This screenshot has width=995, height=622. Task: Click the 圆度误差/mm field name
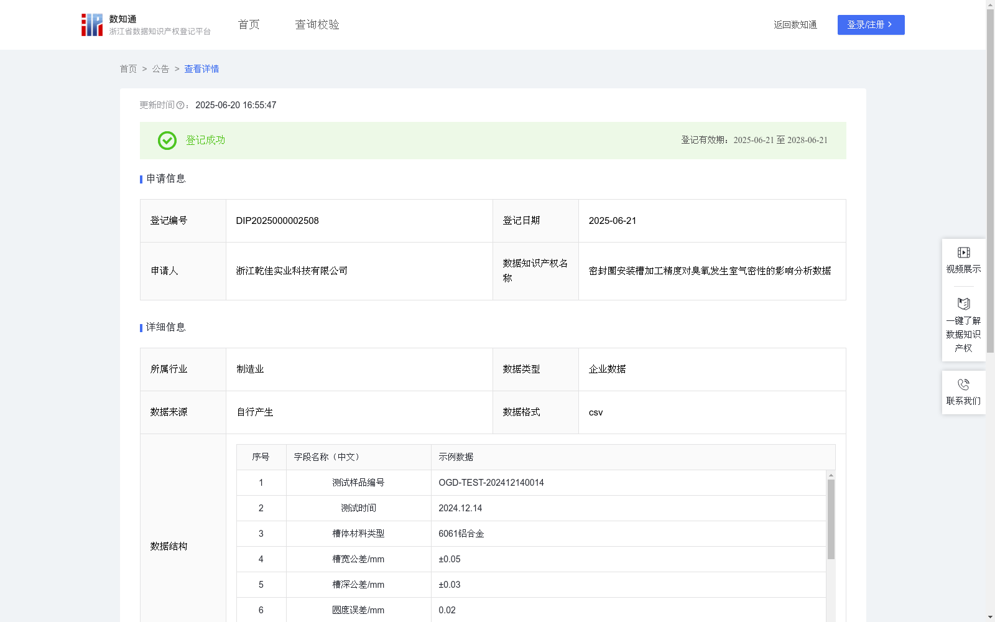(x=358, y=610)
